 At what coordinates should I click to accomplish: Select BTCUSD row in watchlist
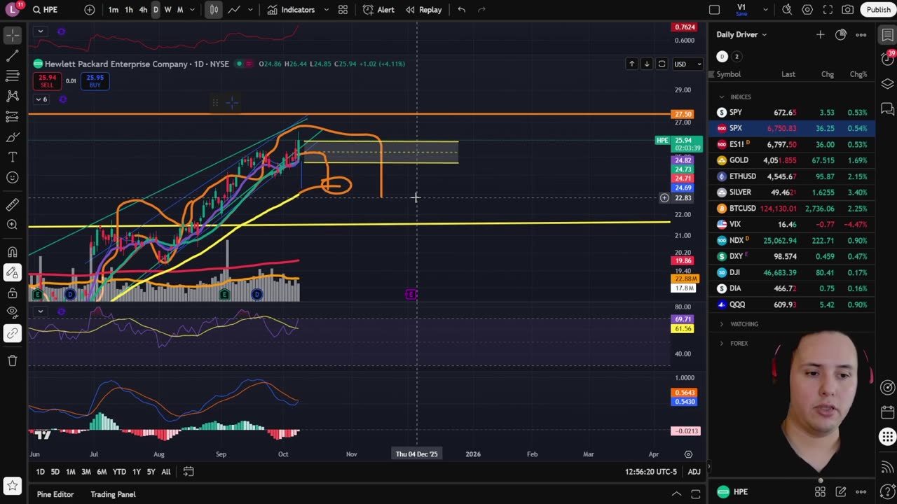click(792, 209)
